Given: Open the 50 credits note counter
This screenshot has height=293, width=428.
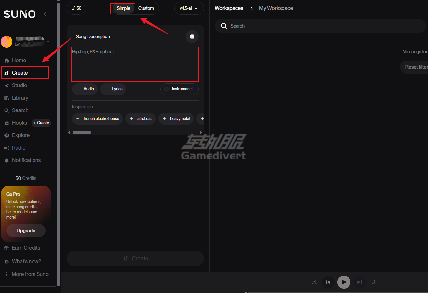Looking at the screenshot, I should pyautogui.click(x=76, y=8).
